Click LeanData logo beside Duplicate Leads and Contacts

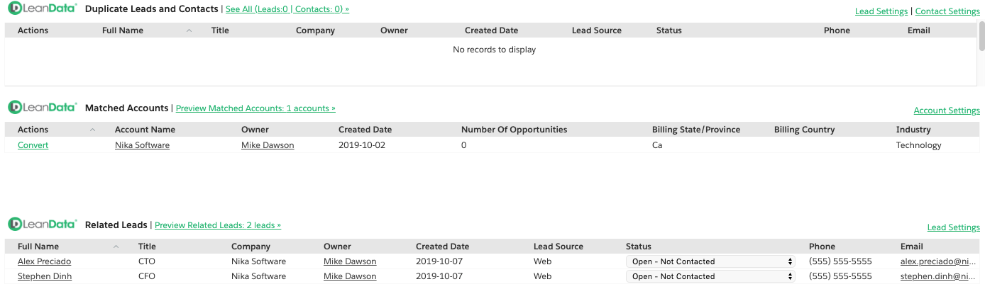pos(42,9)
